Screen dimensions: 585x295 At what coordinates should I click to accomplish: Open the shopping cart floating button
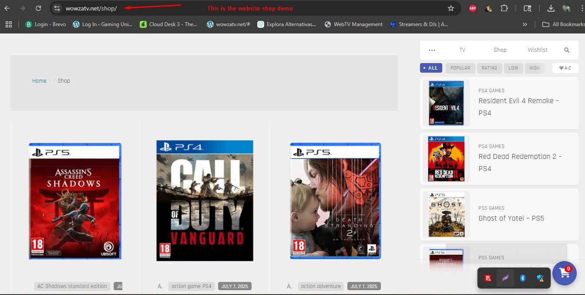tap(565, 273)
